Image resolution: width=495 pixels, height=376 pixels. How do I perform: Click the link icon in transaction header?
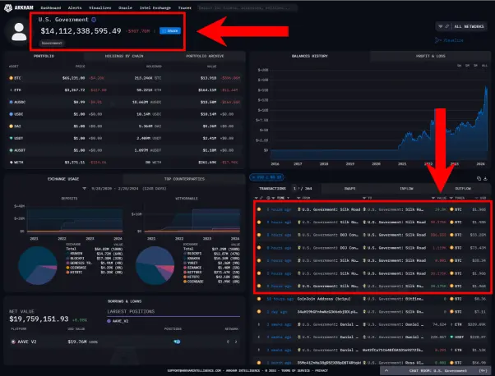point(261,198)
